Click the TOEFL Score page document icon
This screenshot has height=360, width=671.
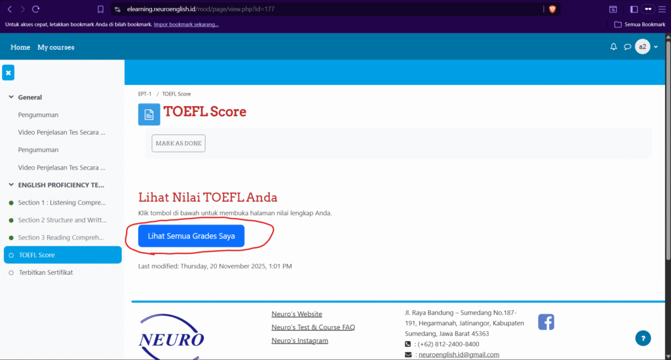pos(149,115)
